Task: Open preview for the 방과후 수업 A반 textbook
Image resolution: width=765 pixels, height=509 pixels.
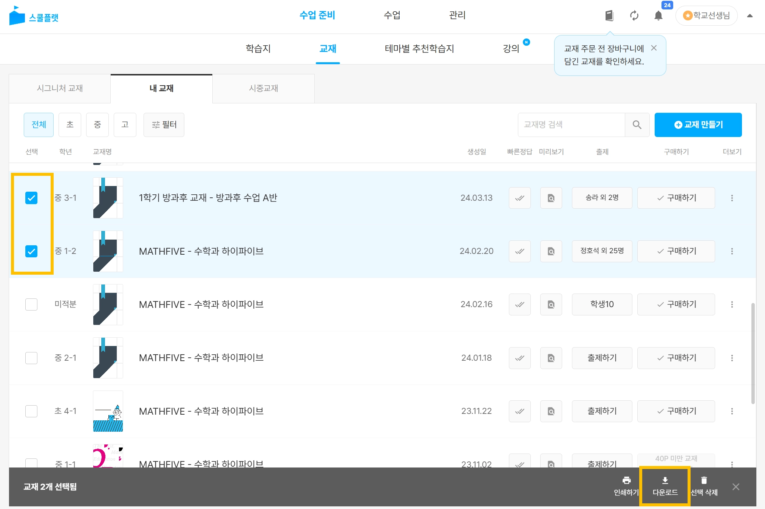Action: pos(551,198)
